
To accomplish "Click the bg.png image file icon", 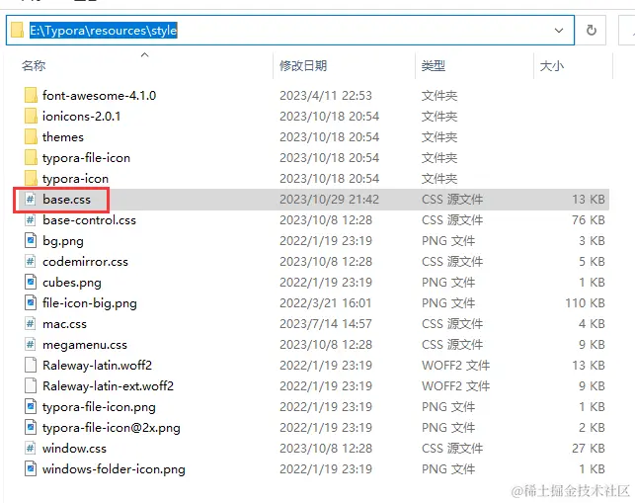I will 31,240.
